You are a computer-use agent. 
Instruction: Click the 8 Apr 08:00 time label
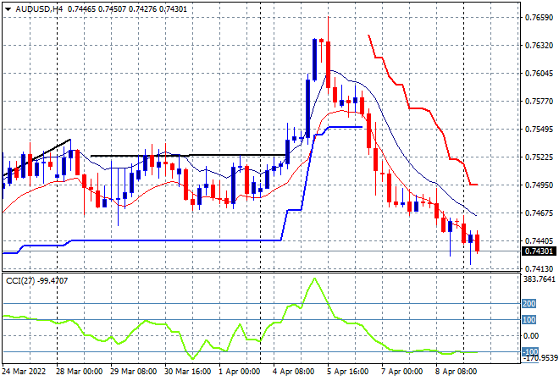[456, 372]
